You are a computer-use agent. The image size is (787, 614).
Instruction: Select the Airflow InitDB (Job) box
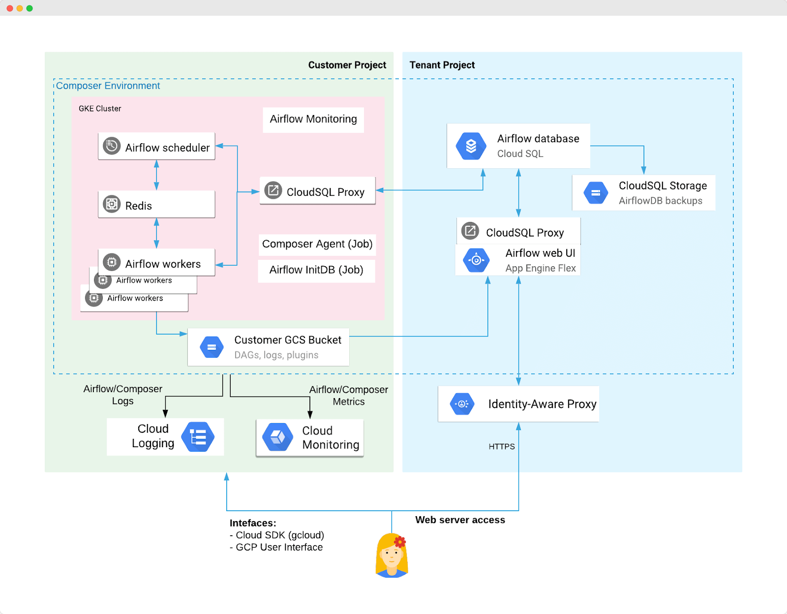tap(316, 271)
